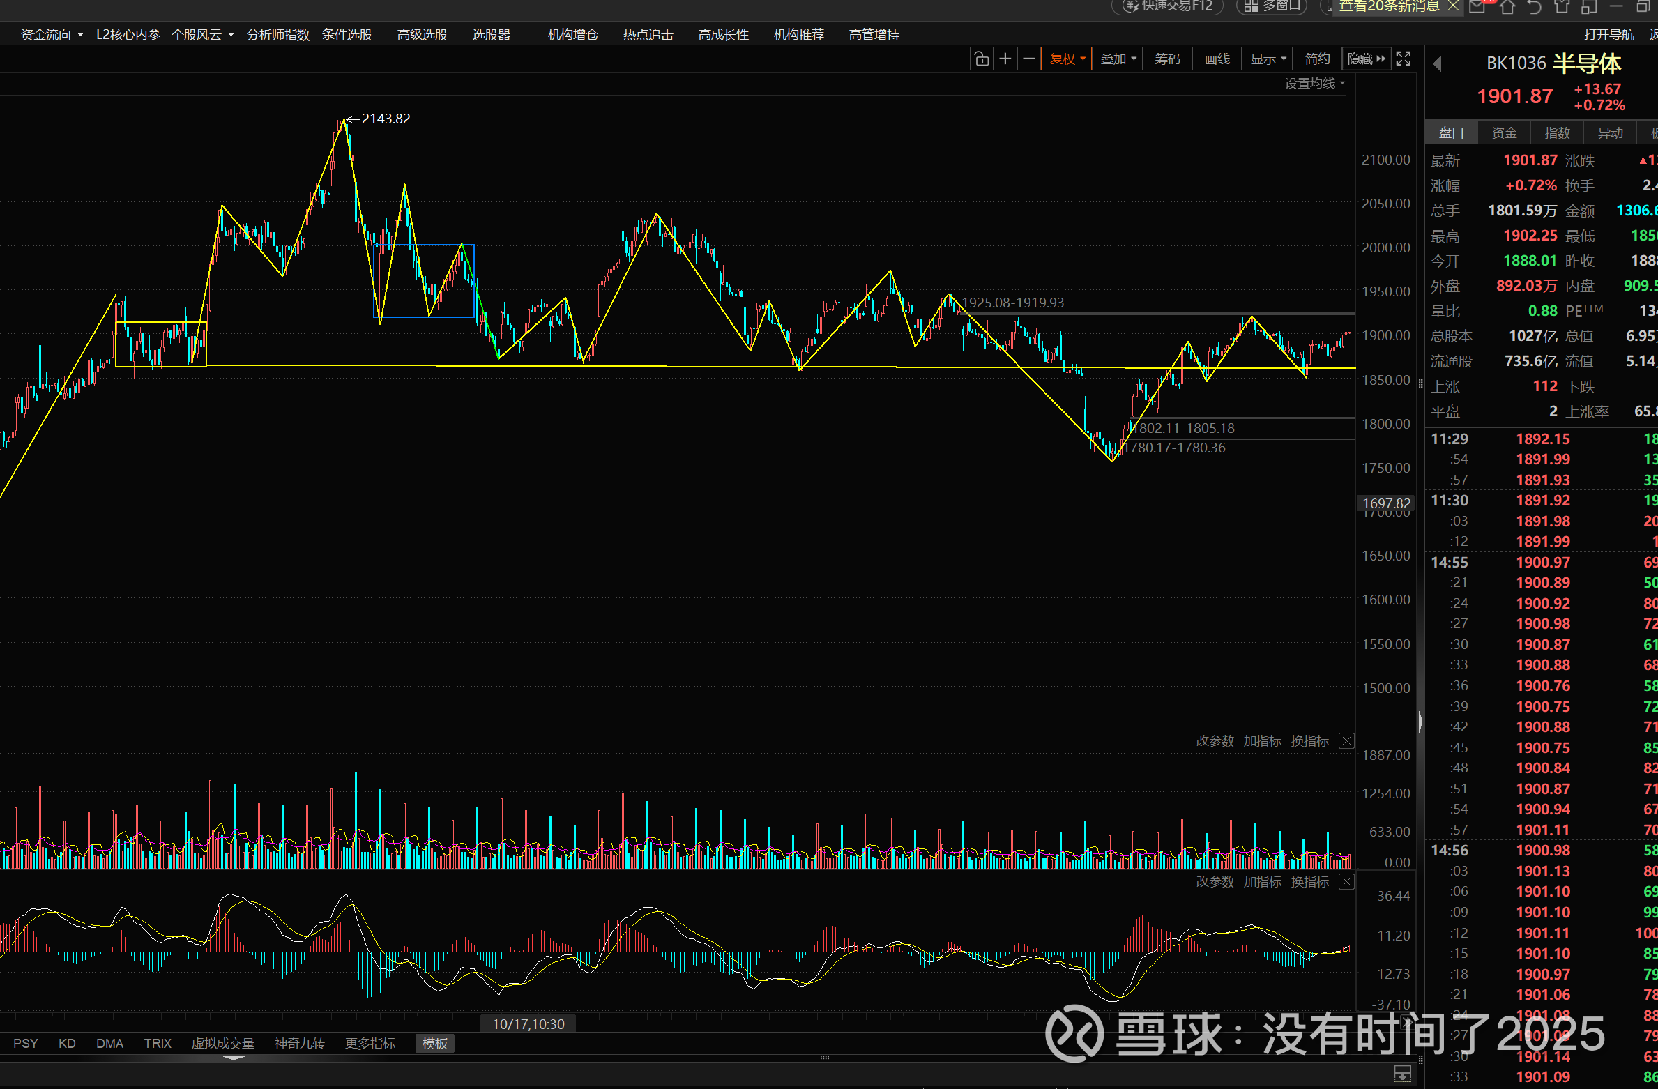Zoom in chart with plus icon

(x=1005, y=59)
